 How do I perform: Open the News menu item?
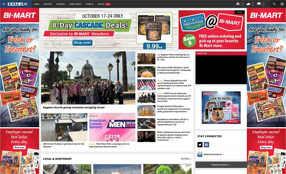37,4
